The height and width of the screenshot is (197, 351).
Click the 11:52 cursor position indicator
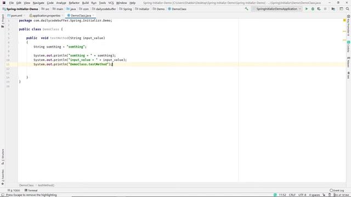(x=282, y=195)
